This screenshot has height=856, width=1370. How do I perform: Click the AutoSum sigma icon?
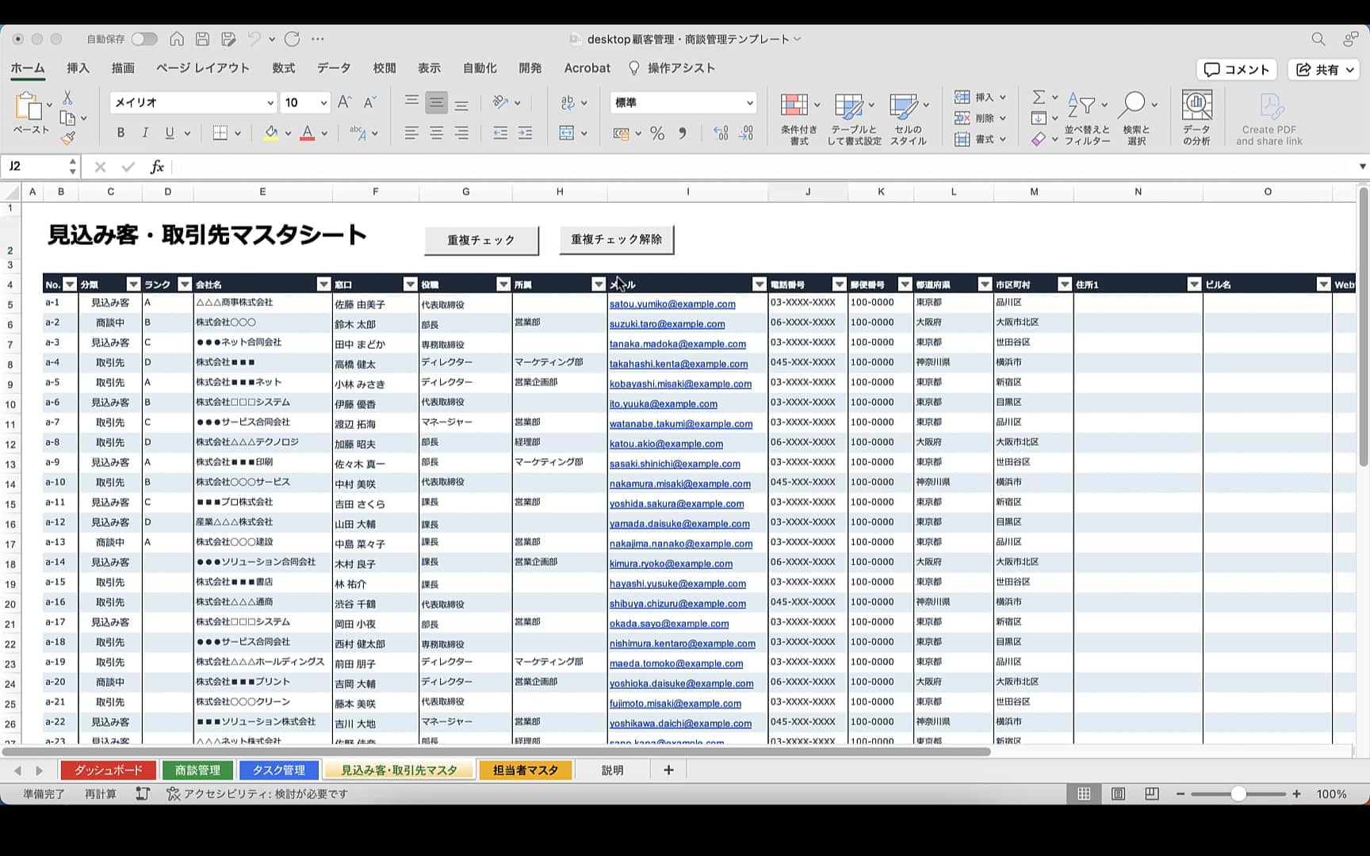(x=1039, y=97)
